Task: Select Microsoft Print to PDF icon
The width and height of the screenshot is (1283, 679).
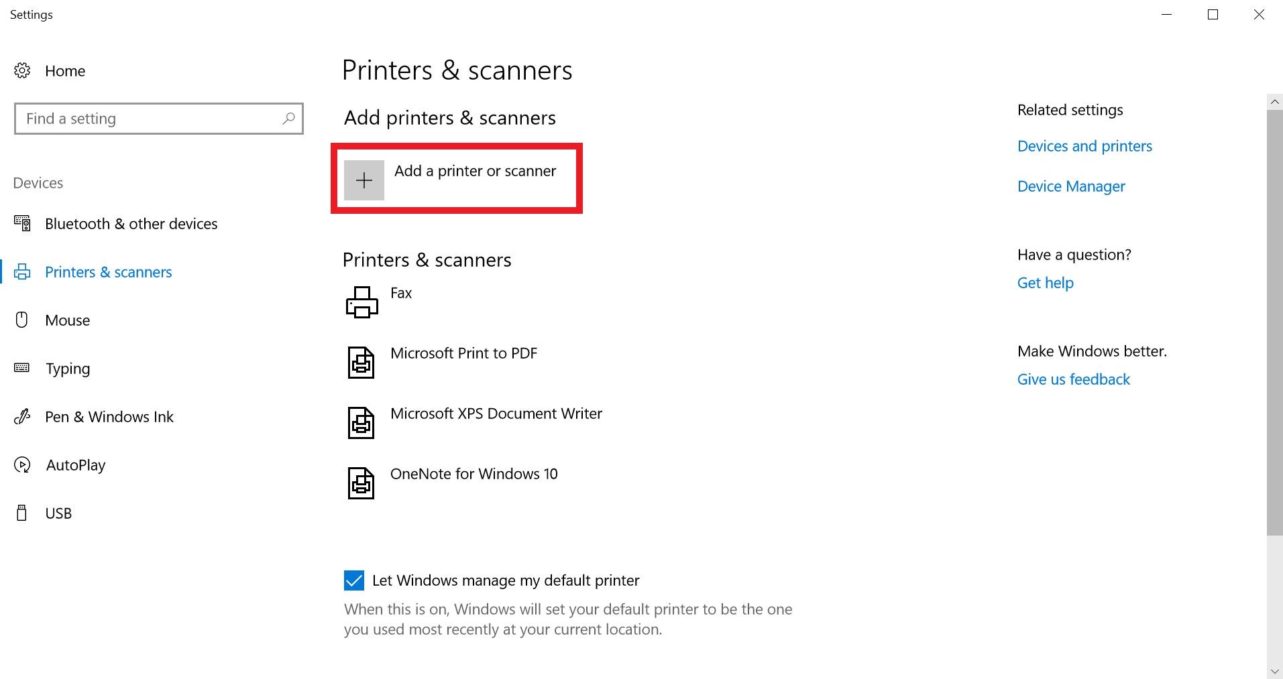Action: point(361,362)
